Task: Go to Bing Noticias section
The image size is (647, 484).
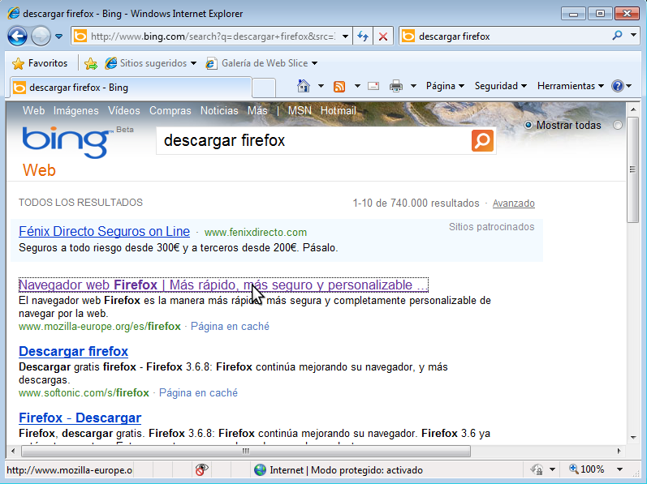Action: 219,110
